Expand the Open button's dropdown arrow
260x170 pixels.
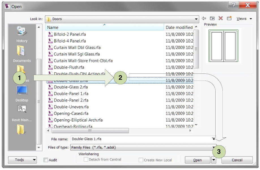pos(214,160)
